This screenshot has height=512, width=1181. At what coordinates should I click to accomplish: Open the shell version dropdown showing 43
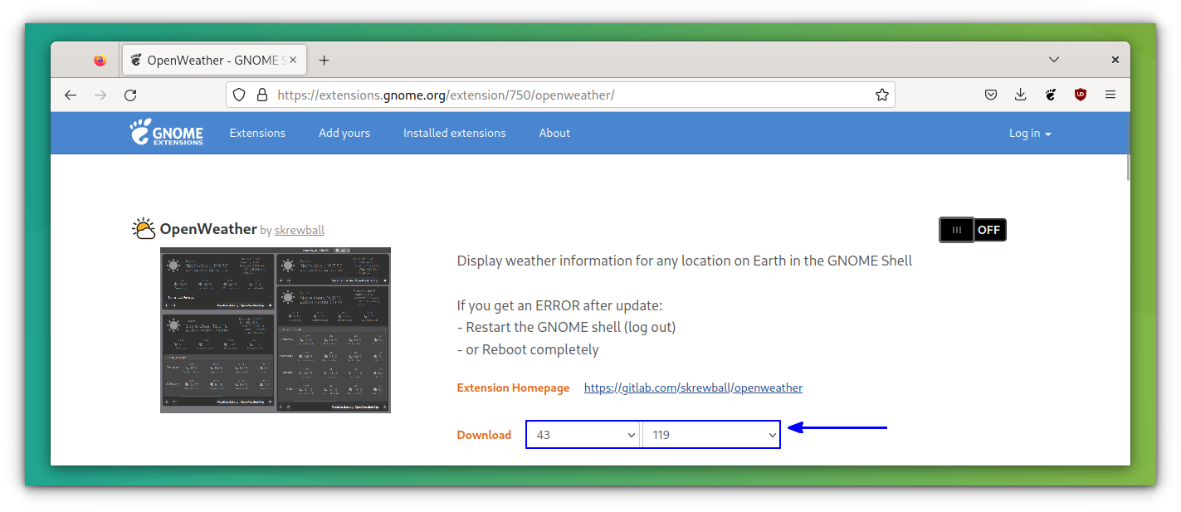click(583, 435)
